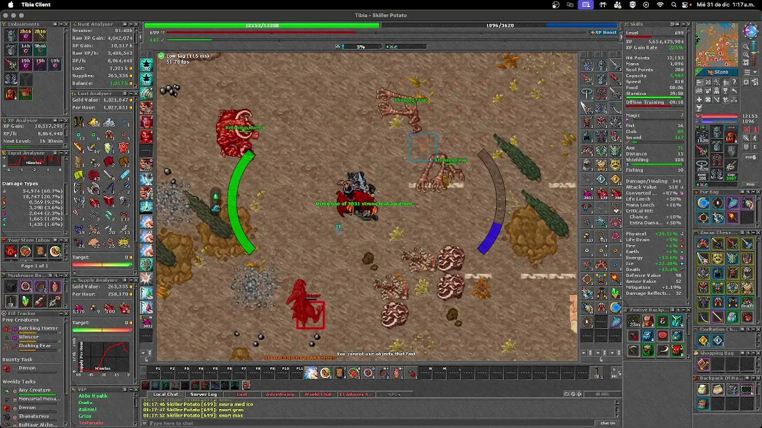Collapse the XP Analyser panel
This screenshot has width=762, height=428.
(x=61, y=121)
